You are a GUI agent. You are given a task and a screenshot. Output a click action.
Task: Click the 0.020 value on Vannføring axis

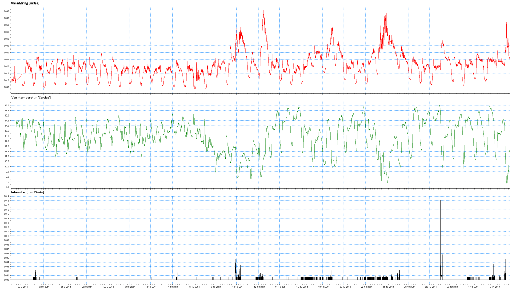point(6,66)
